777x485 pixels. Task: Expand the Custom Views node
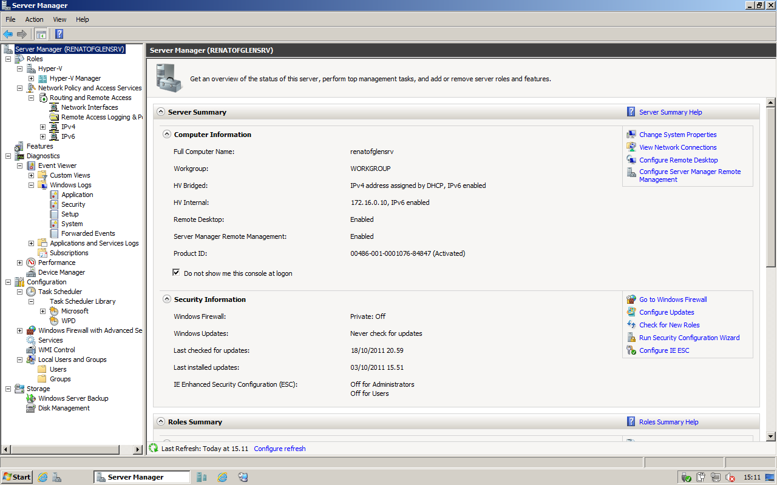pyautogui.click(x=31, y=175)
